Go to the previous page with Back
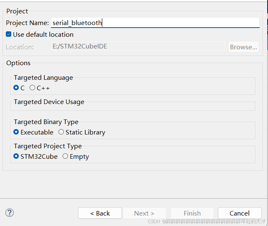Viewport: 268px width, 226px height. pyautogui.click(x=100, y=213)
